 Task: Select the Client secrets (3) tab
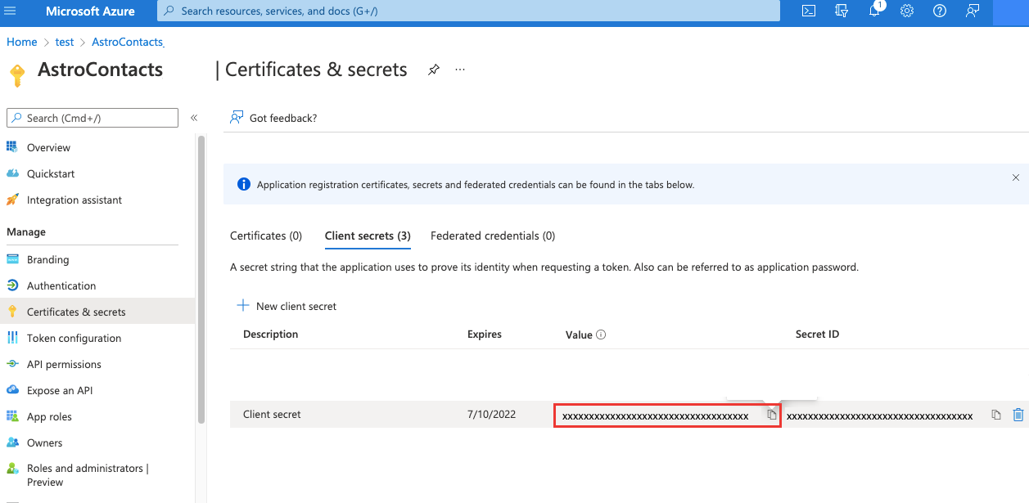tap(368, 236)
